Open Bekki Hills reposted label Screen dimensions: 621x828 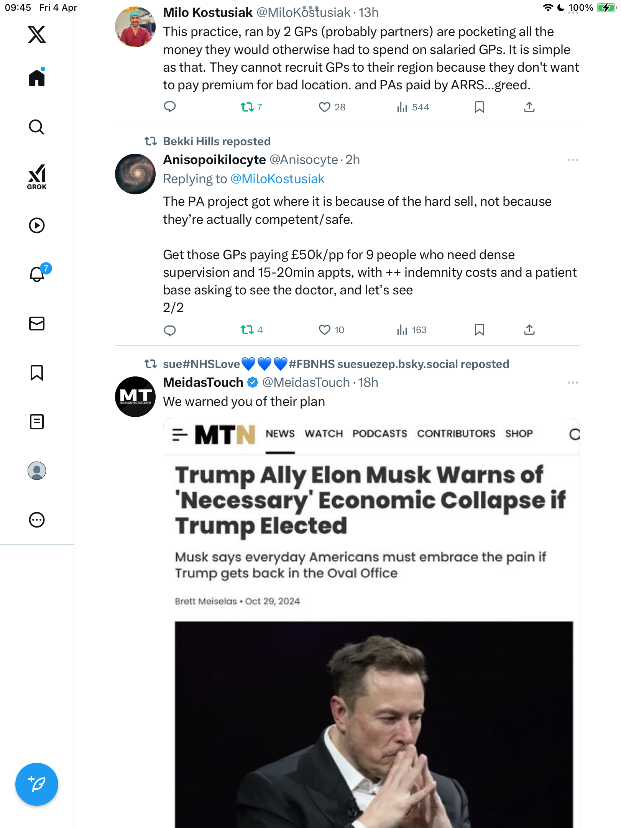217,141
